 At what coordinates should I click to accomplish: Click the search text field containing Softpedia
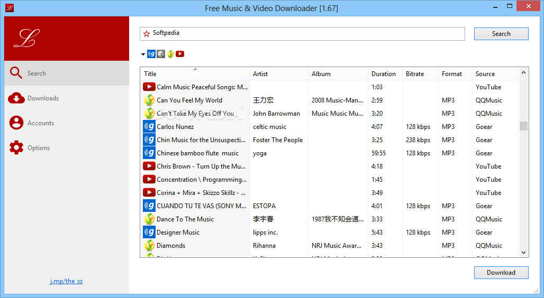click(x=307, y=33)
